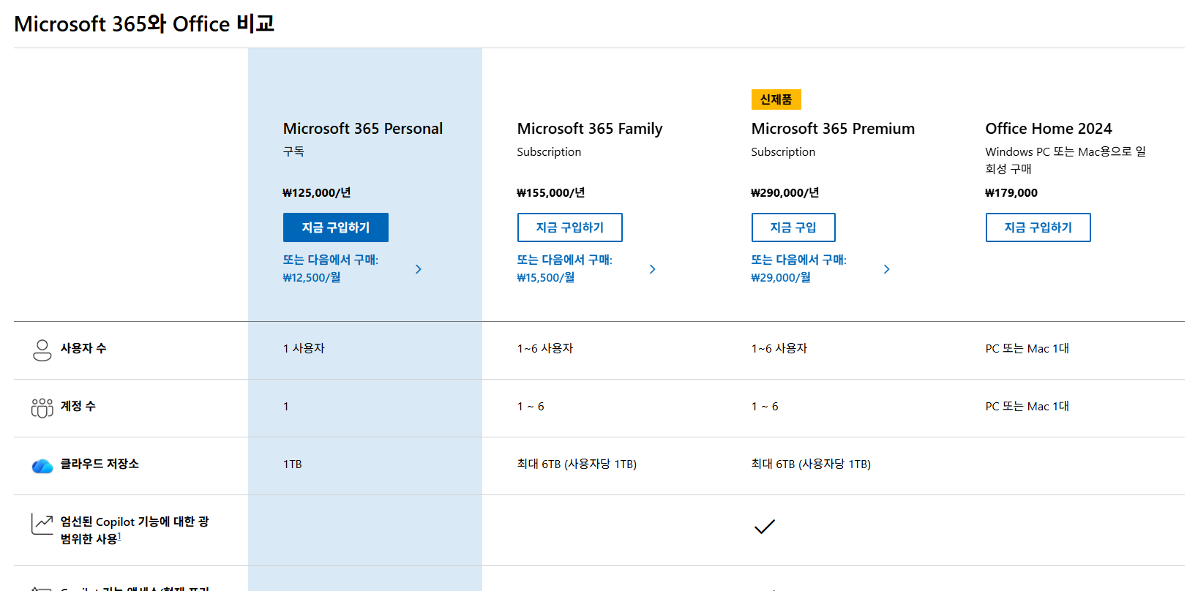
Task: Click Subscription label under Family
Action: click(549, 152)
